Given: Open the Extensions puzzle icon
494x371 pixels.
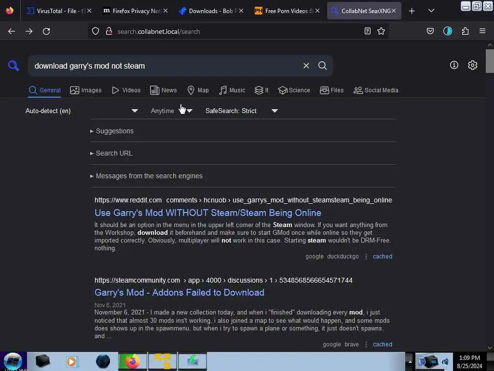Looking at the screenshot, I should [465, 31].
